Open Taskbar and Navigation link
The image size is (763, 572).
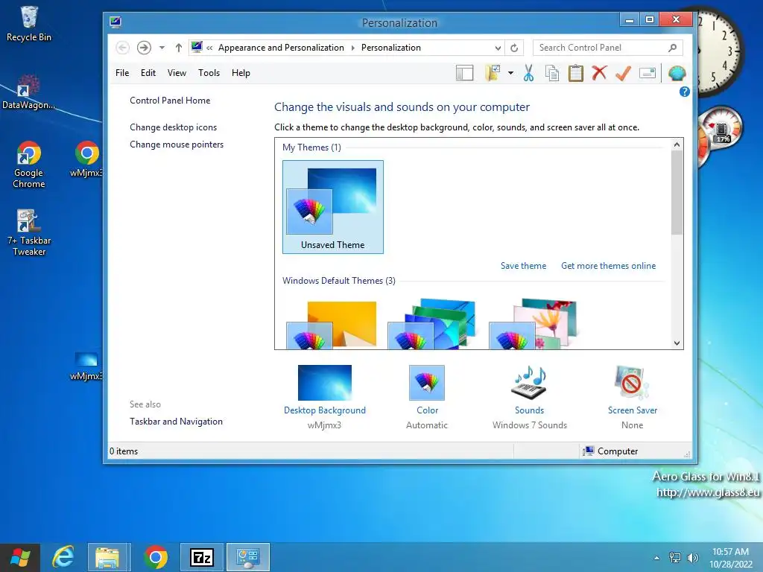(176, 422)
